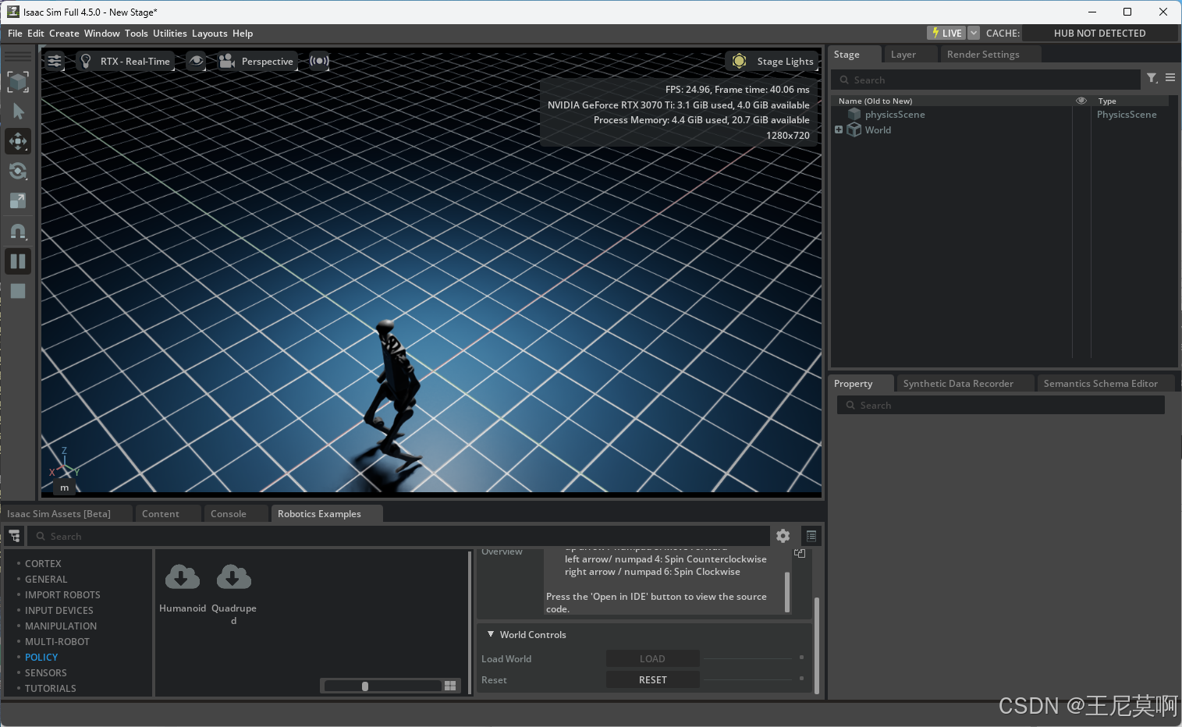Select the GENERAL category

[46, 580]
